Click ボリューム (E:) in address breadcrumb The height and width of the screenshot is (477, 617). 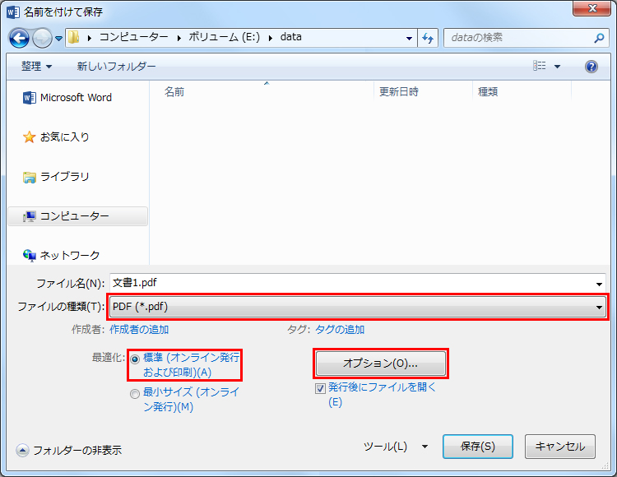(x=225, y=37)
